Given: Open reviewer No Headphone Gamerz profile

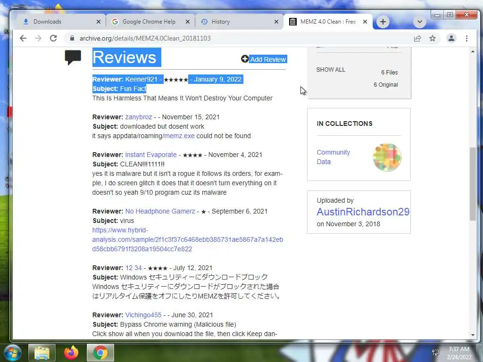Looking at the screenshot, I should point(160,211).
